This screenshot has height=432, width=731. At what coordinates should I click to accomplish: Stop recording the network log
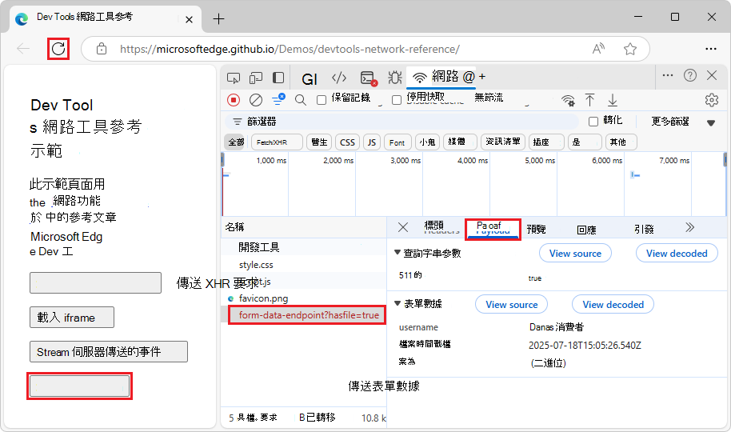(x=234, y=100)
